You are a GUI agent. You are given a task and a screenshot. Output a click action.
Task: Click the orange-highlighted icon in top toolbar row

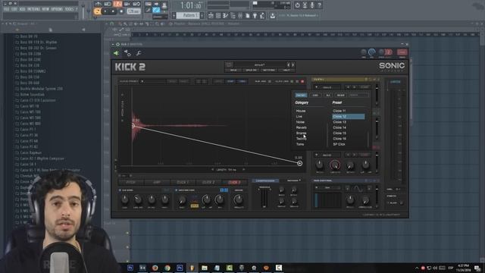coord(117,4)
